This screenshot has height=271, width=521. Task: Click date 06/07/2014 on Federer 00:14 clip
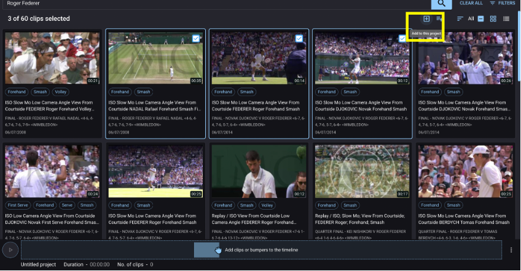click(x=222, y=132)
